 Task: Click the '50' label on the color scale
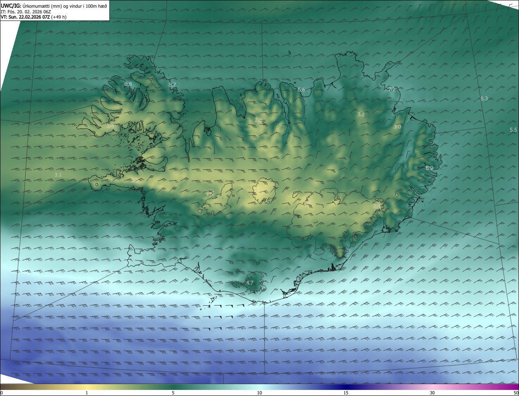516,393
